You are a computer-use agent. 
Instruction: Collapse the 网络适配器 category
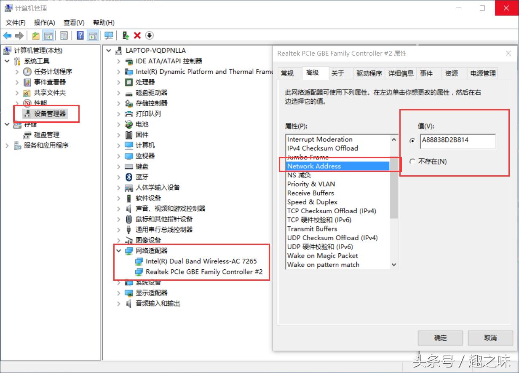(x=119, y=251)
